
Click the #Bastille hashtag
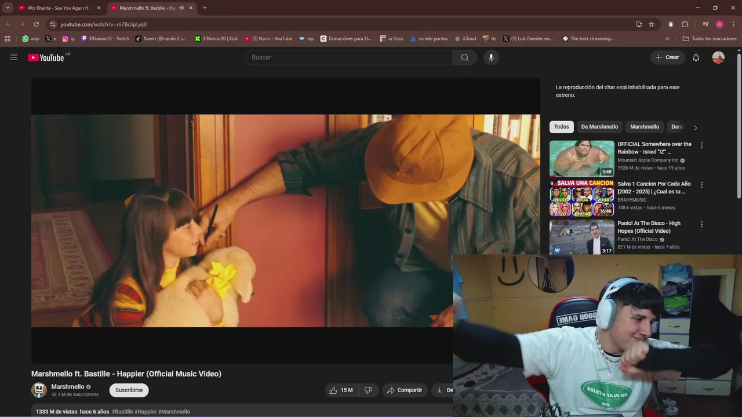pos(122,412)
